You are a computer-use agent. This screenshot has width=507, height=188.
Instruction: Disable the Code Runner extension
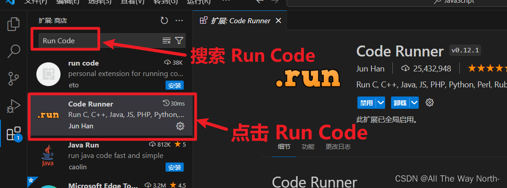[366, 103]
